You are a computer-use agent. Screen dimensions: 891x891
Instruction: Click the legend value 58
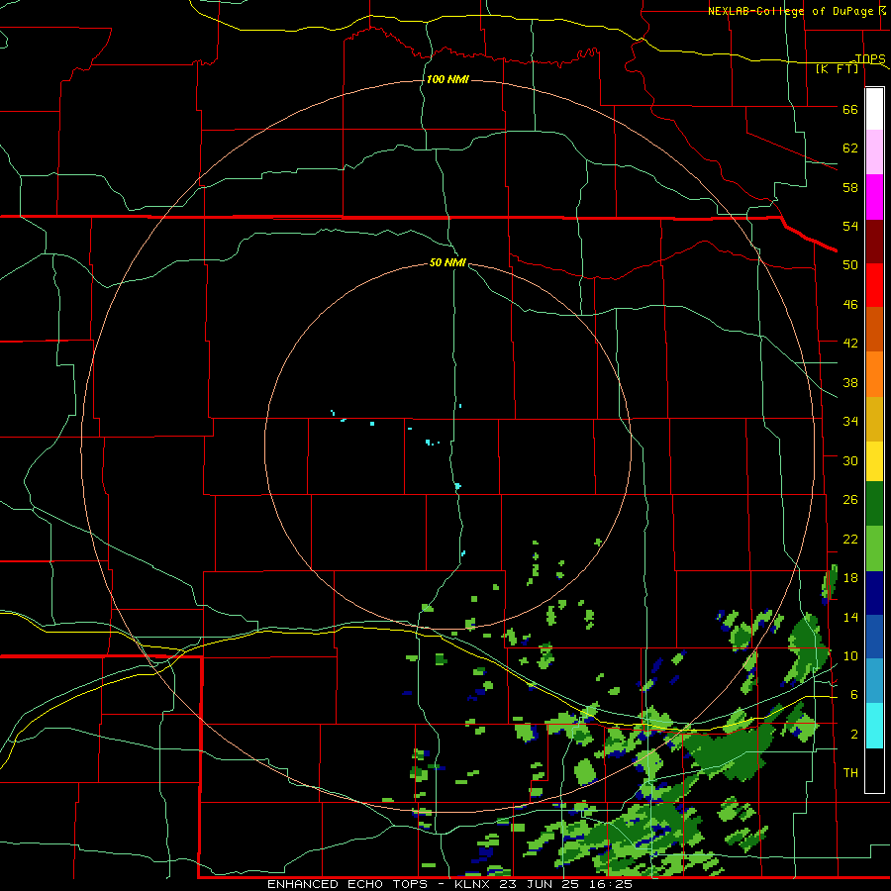(x=850, y=187)
